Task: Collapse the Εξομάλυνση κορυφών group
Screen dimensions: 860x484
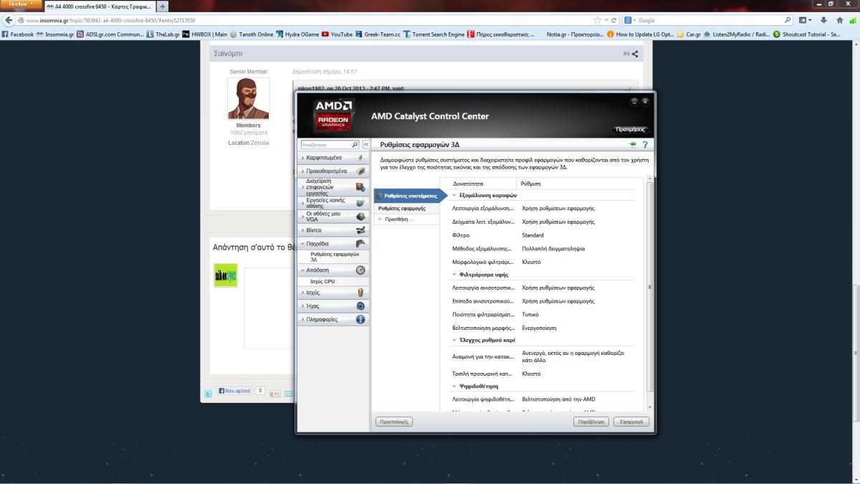Action: [454, 195]
